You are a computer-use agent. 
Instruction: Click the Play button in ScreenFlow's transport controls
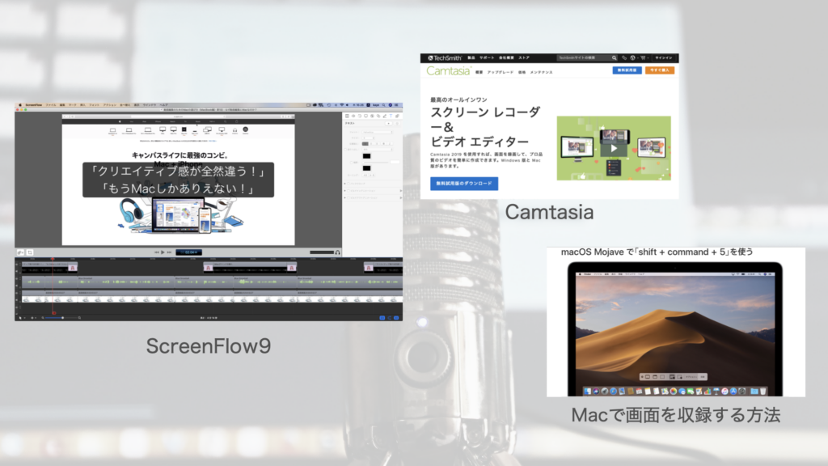pyautogui.click(x=163, y=252)
